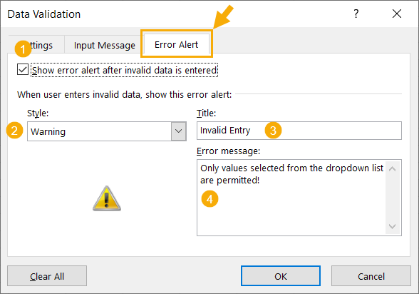419x294 pixels.
Task: Click the orange step 1 badge
Action: (23, 49)
